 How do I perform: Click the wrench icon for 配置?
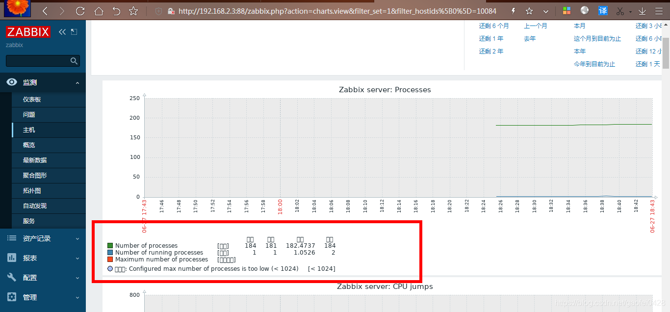coord(12,278)
